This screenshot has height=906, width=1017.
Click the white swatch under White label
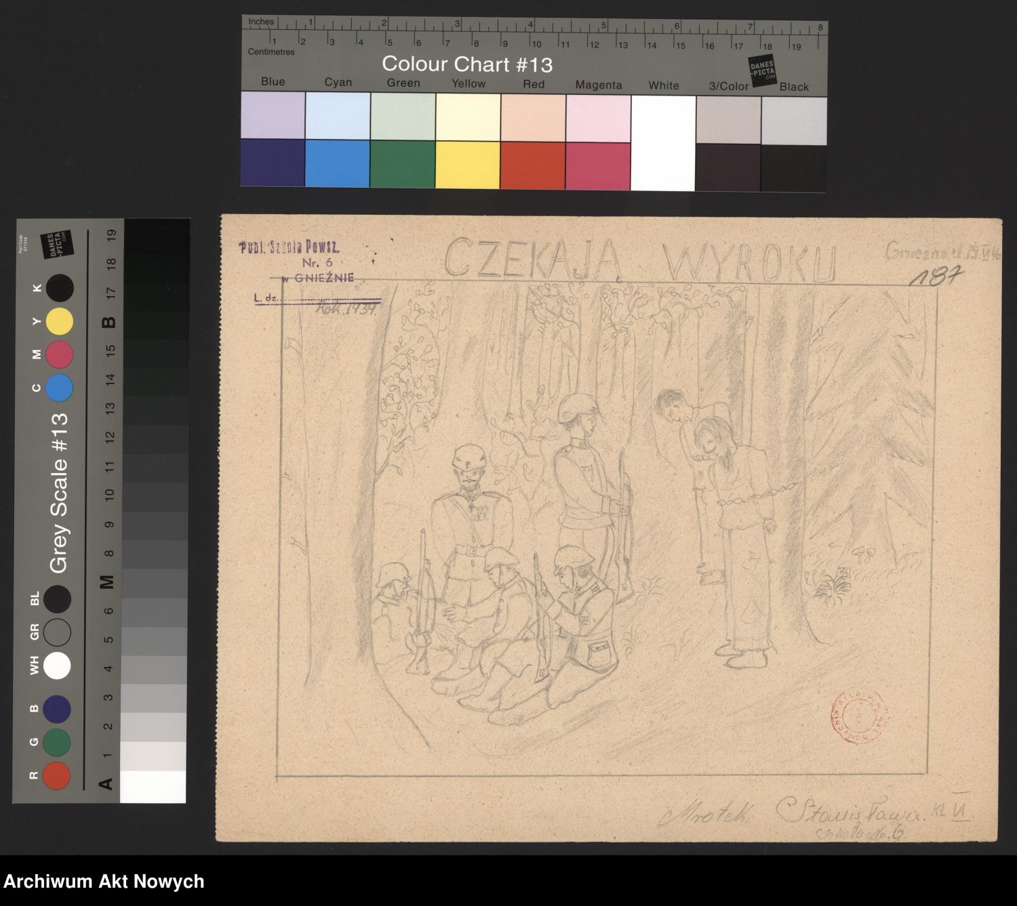(663, 142)
